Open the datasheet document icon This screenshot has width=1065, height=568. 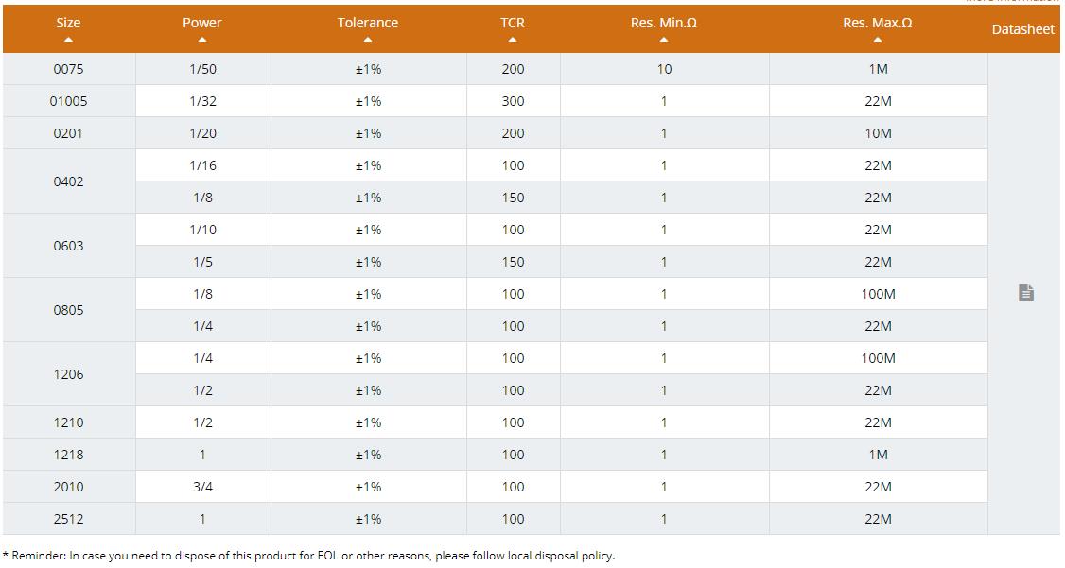pyautogui.click(x=1025, y=293)
